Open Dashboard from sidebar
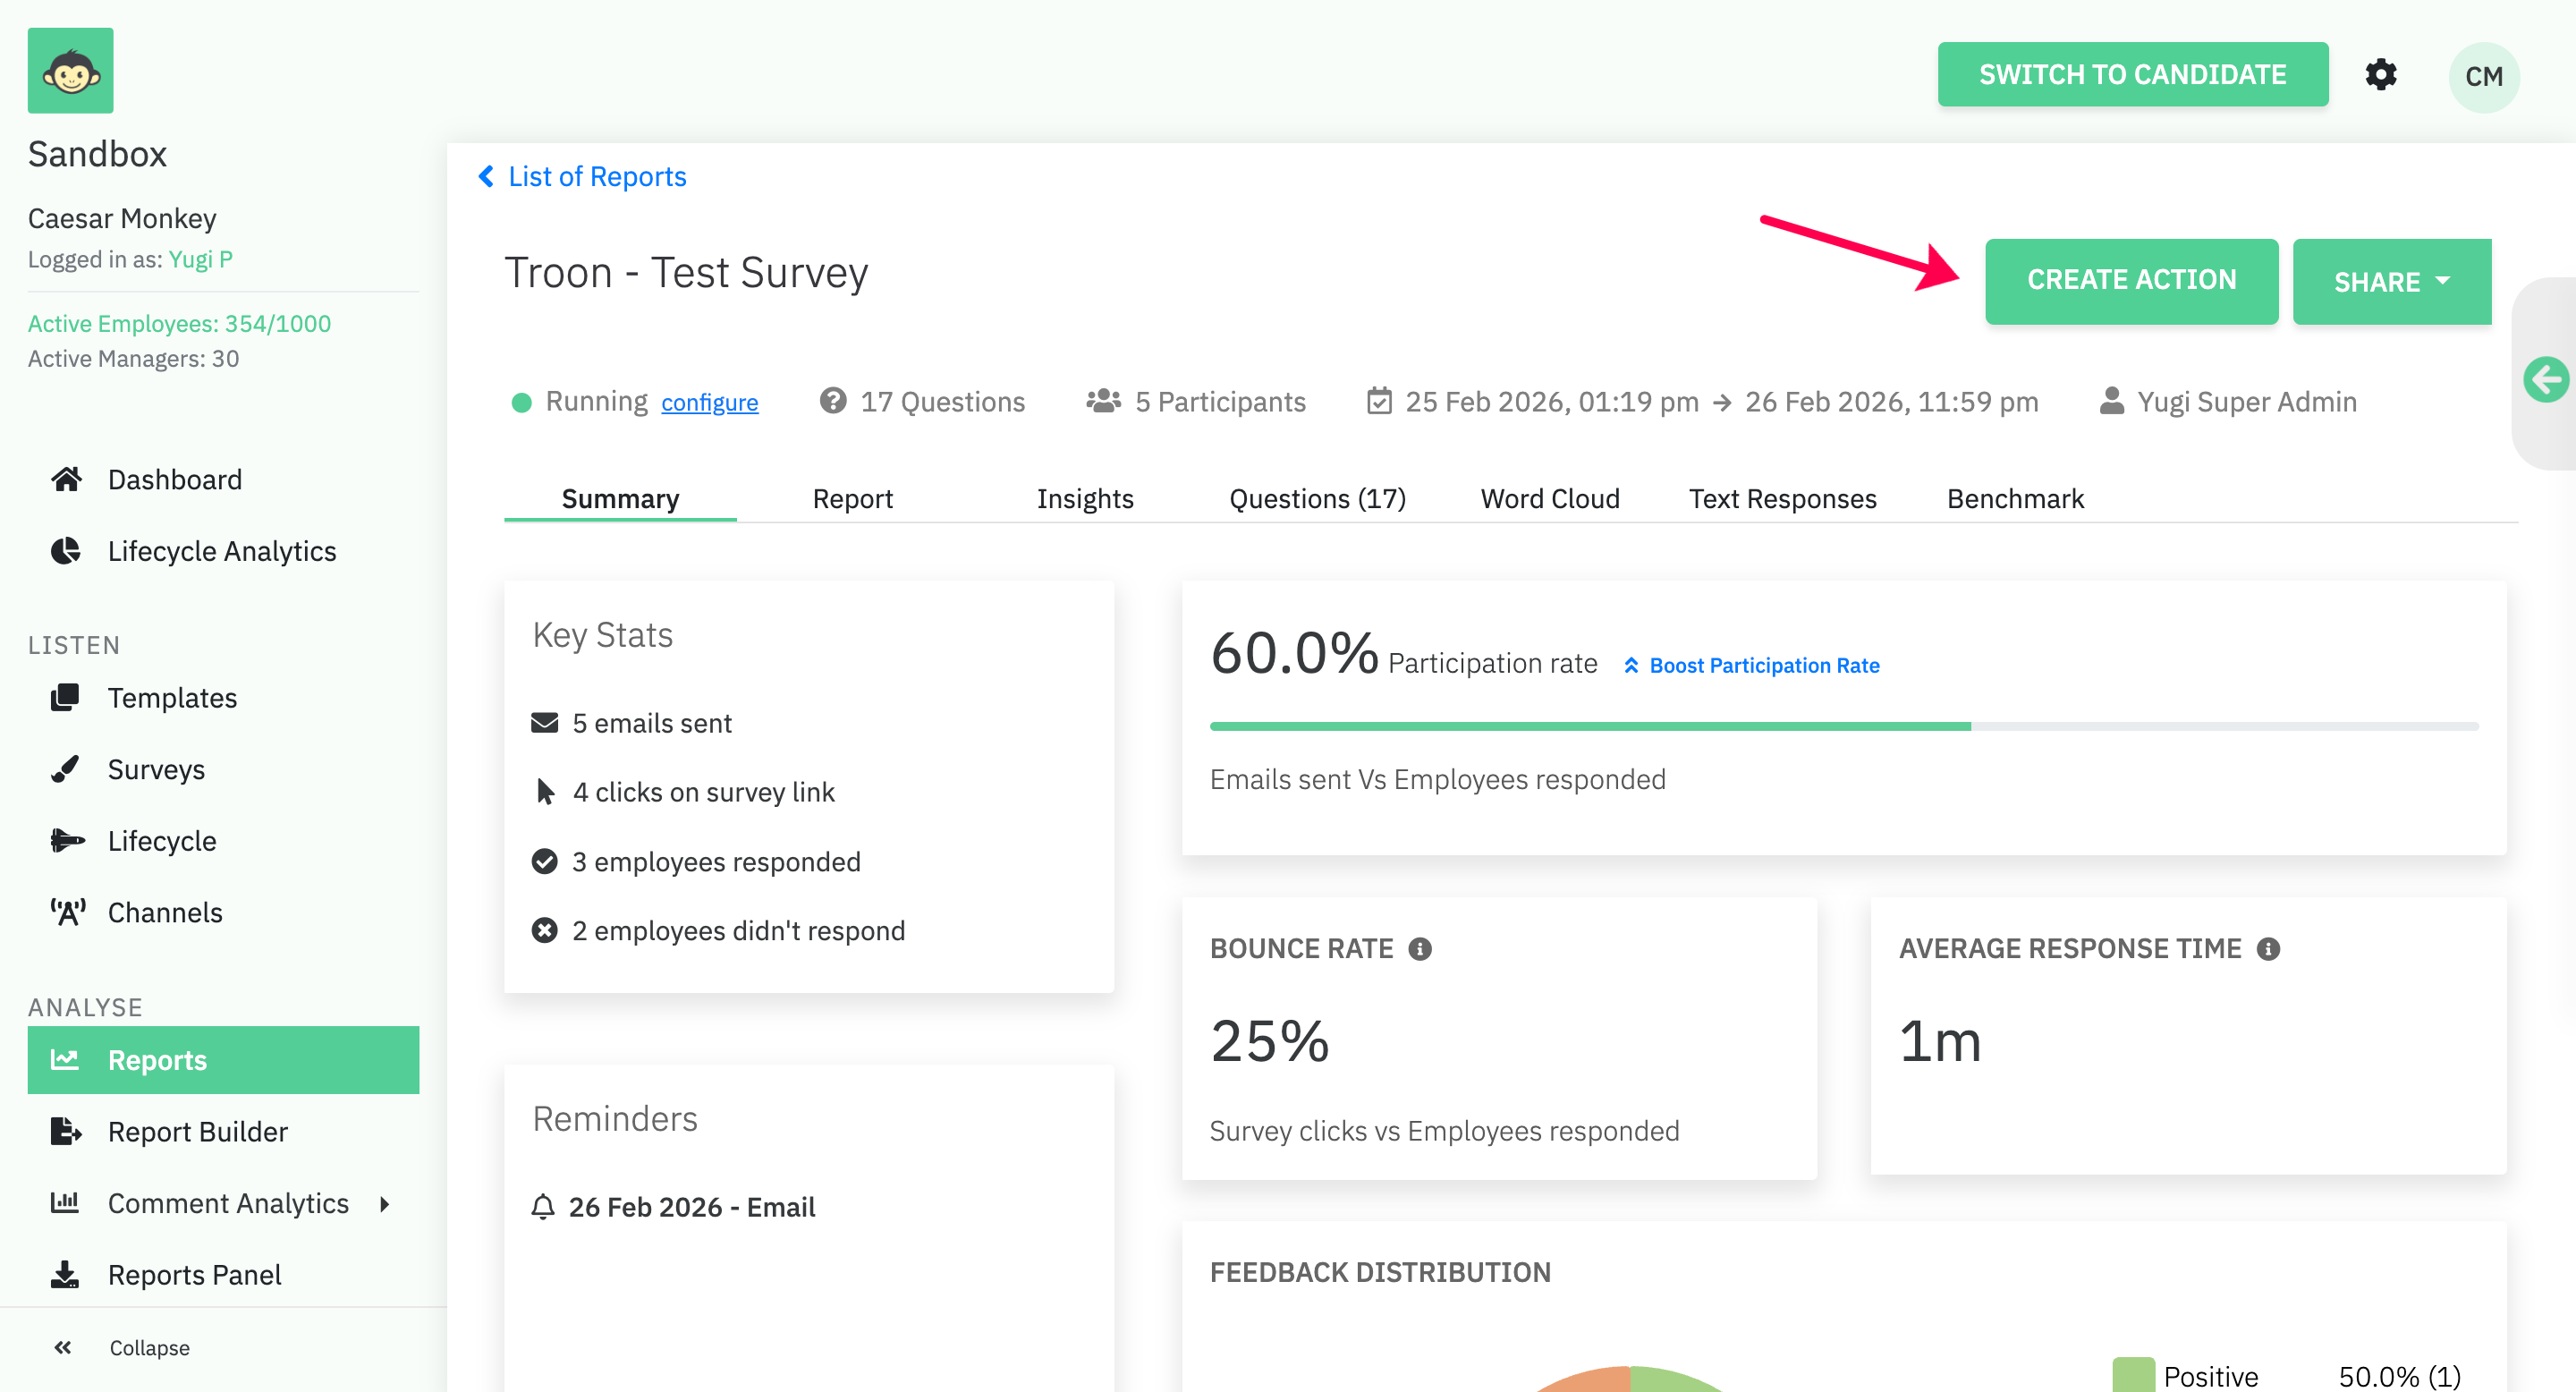This screenshot has width=2576, height=1392. (174, 480)
